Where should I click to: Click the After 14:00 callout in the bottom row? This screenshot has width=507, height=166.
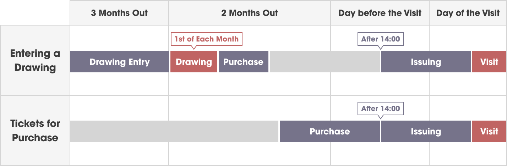[380, 109]
